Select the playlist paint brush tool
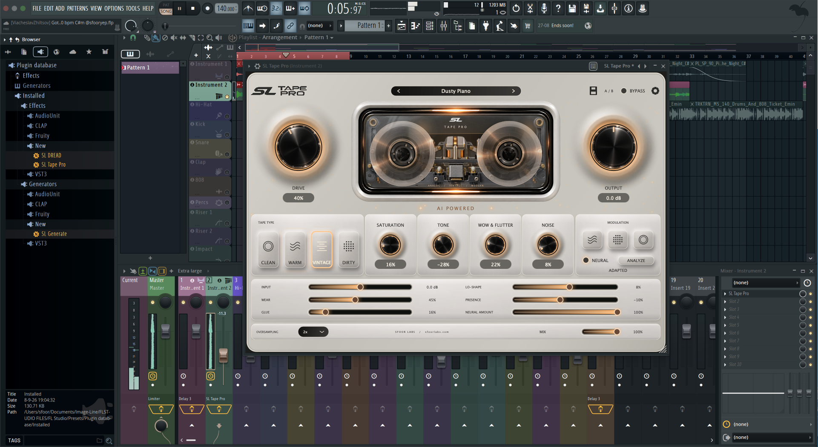818x447 pixels. coord(156,37)
